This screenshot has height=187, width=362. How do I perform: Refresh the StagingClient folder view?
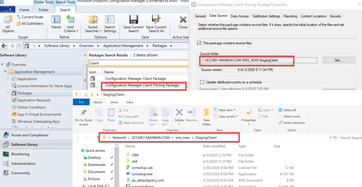pyautogui.click(x=335, y=138)
